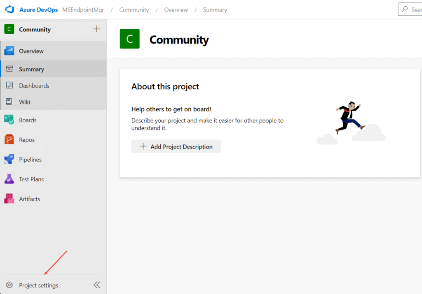
Task: Click the Wiki page icon
Action: click(x=9, y=102)
